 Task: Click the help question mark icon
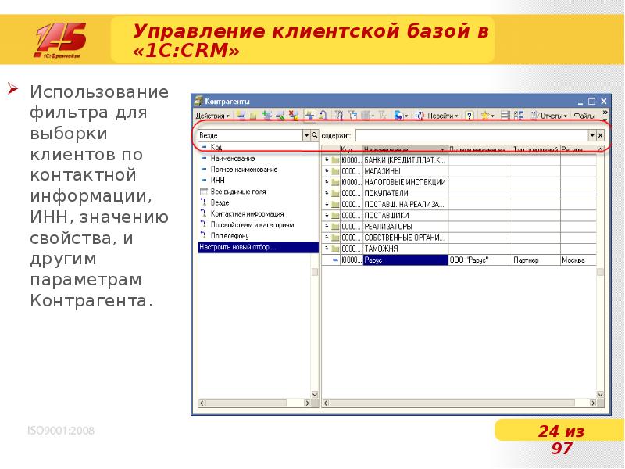(469, 116)
